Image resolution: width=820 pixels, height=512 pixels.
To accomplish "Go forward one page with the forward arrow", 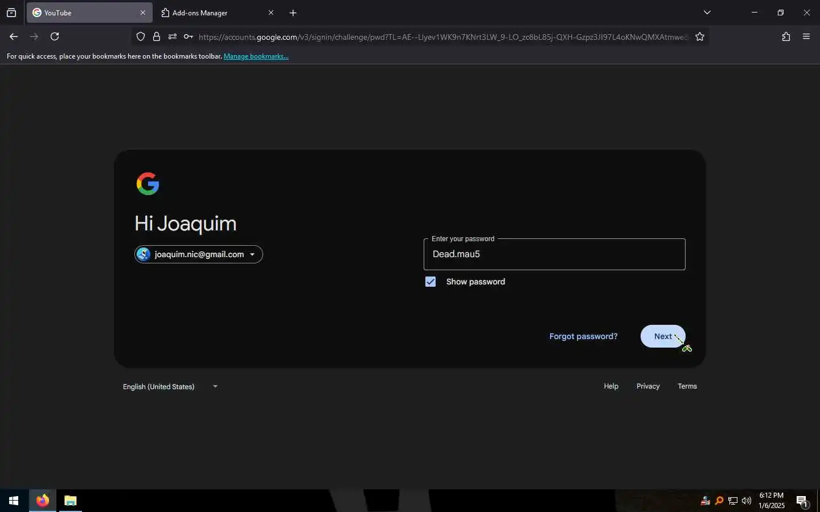I will (34, 36).
